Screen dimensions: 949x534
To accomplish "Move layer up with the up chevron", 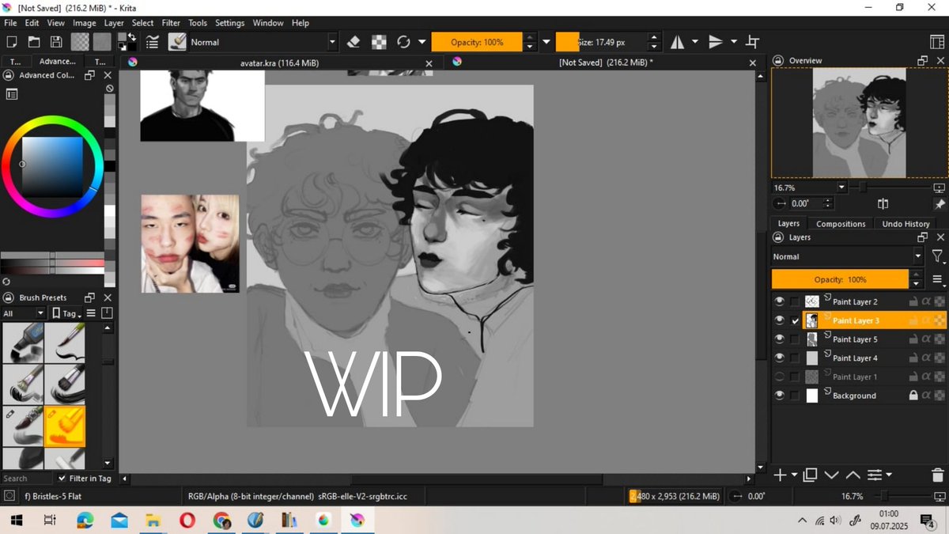I will (x=853, y=475).
